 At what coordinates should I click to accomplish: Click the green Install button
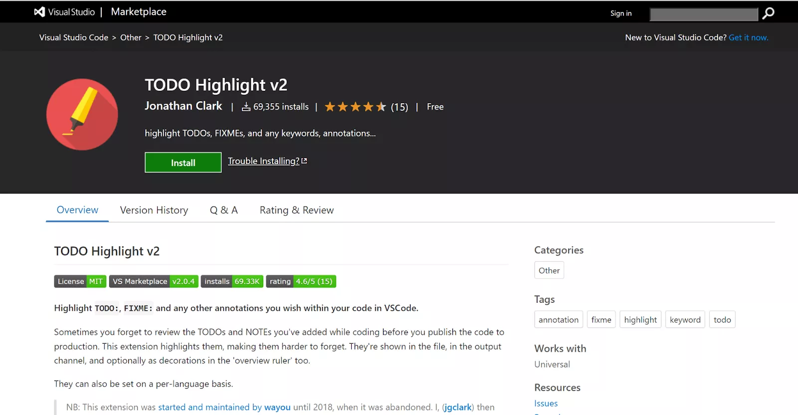point(183,163)
